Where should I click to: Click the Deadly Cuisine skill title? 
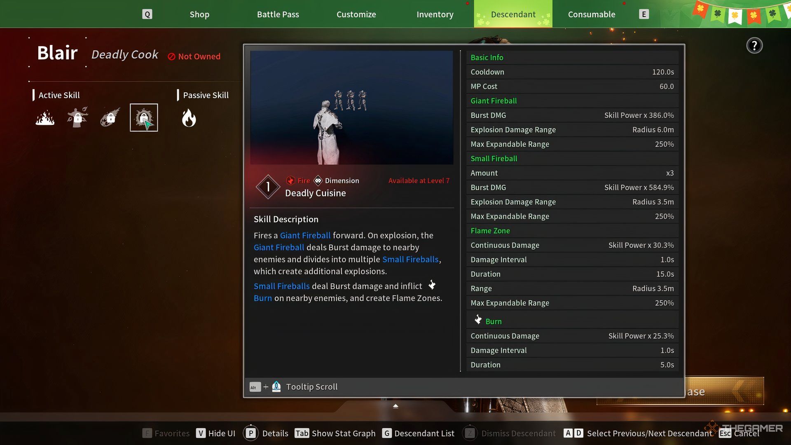tap(316, 193)
